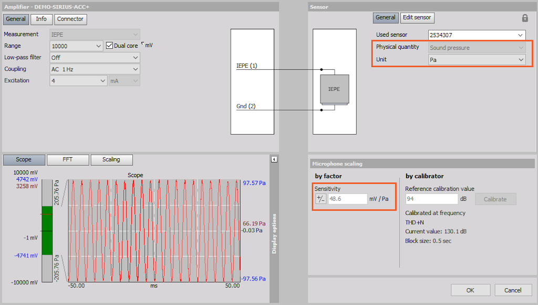The height and width of the screenshot is (305, 538).
Task: Click the -1 mV level label
Action: (31, 238)
